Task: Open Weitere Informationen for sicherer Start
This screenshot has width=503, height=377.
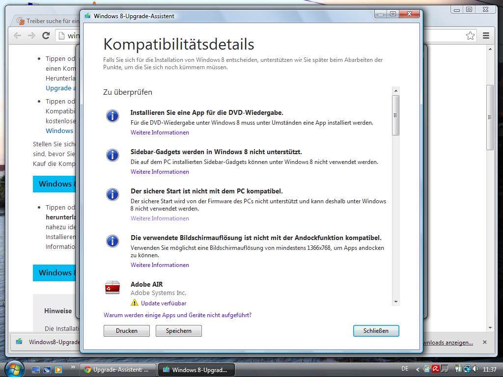Action: click(x=160, y=218)
